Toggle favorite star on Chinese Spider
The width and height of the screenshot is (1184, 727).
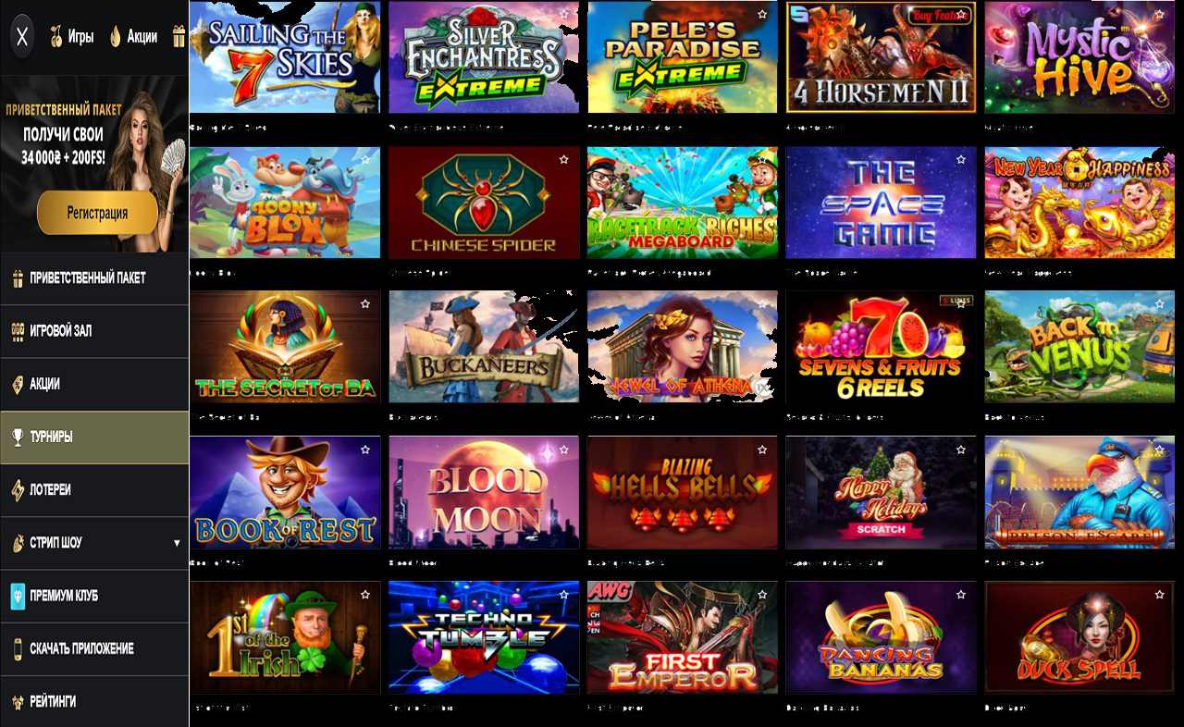[x=563, y=160]
